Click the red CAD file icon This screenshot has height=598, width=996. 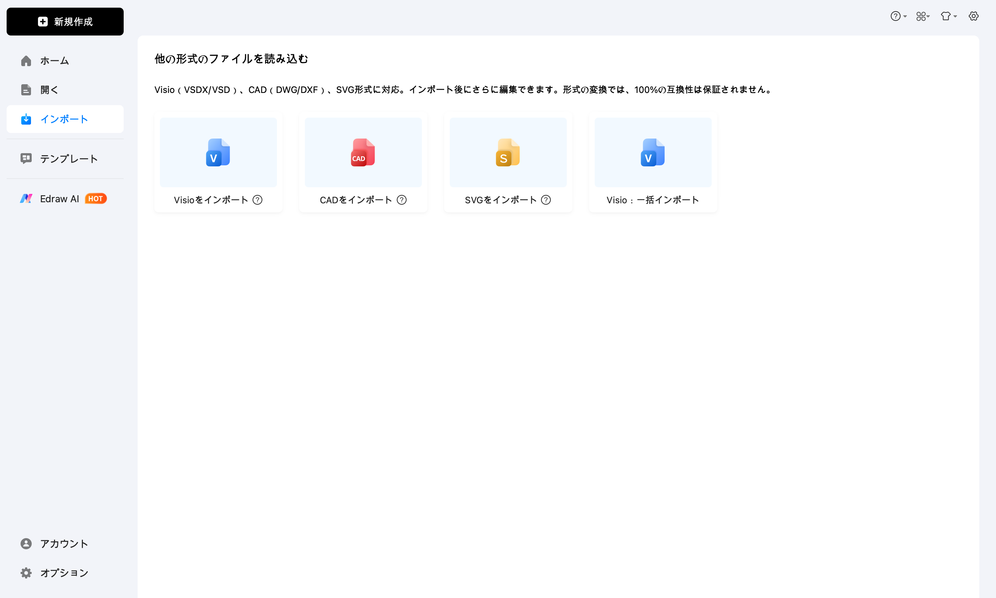click(x=363, y=152)
